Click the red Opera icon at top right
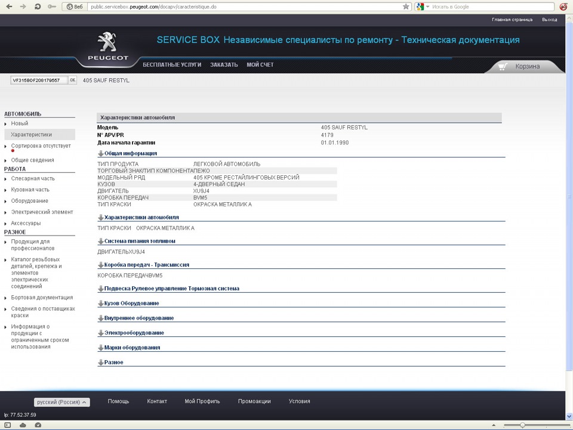 563,7
